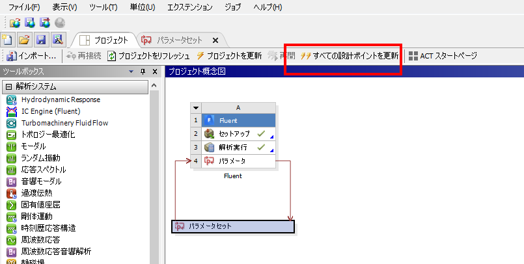Click the first globe icon in the top toolbar
This screenshot has height=264, width=524.
tap(15, 23)
